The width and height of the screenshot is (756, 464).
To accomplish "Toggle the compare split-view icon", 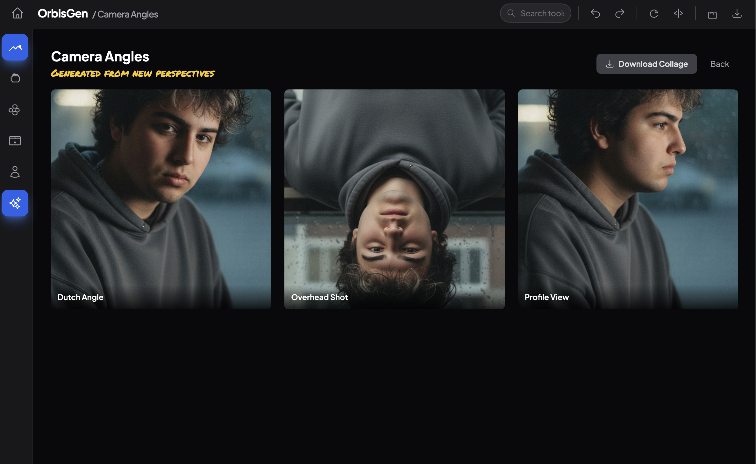I will (x=678, y=13).
